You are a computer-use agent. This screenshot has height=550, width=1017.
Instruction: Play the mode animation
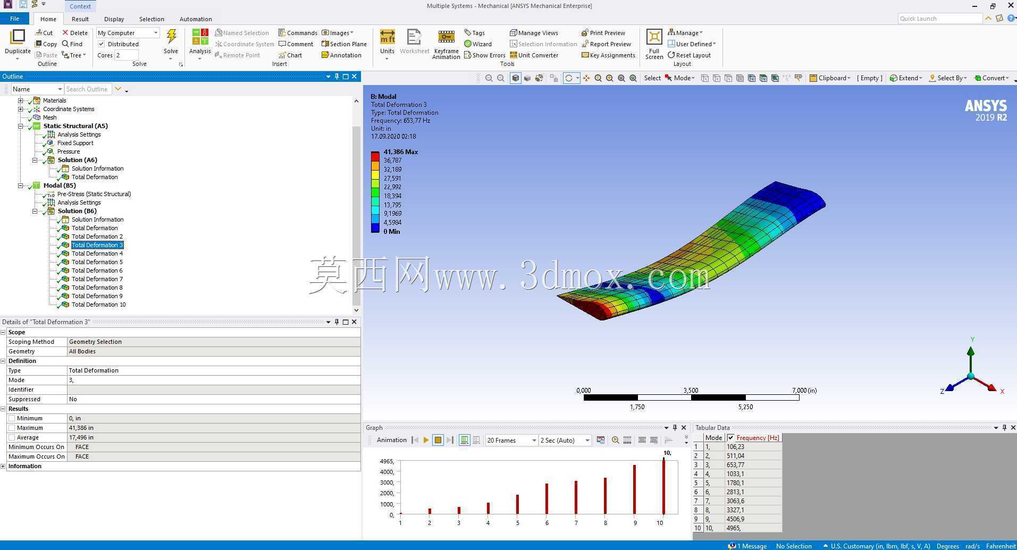pyautogui.click(x=426, y=440)
